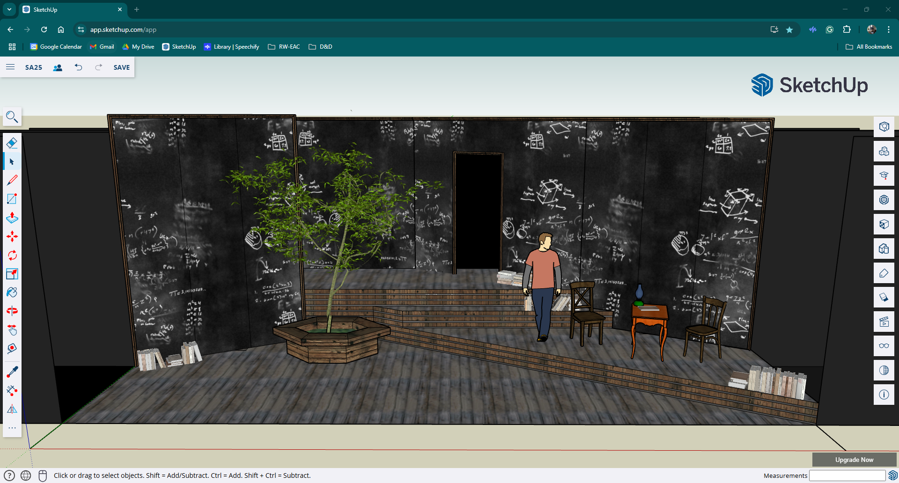This screenshot has height=483, width=899.
Task: Activate the Move tool
Action: pyautogui.click(x=12, y=236)
